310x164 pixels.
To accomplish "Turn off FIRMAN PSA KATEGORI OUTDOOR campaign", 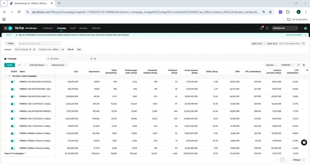I will point(13,82).
